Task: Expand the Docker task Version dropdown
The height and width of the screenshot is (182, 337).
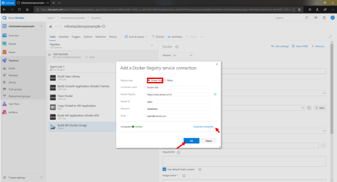Action: 183,56
